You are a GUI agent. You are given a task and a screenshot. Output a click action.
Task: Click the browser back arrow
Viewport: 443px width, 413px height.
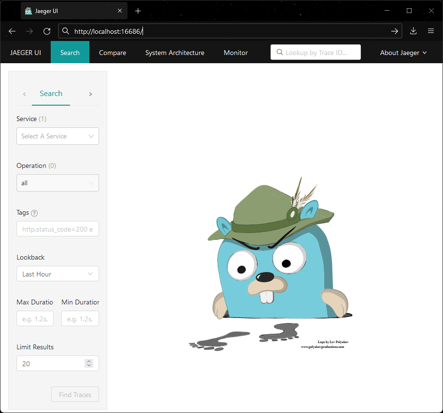(12, 31)
